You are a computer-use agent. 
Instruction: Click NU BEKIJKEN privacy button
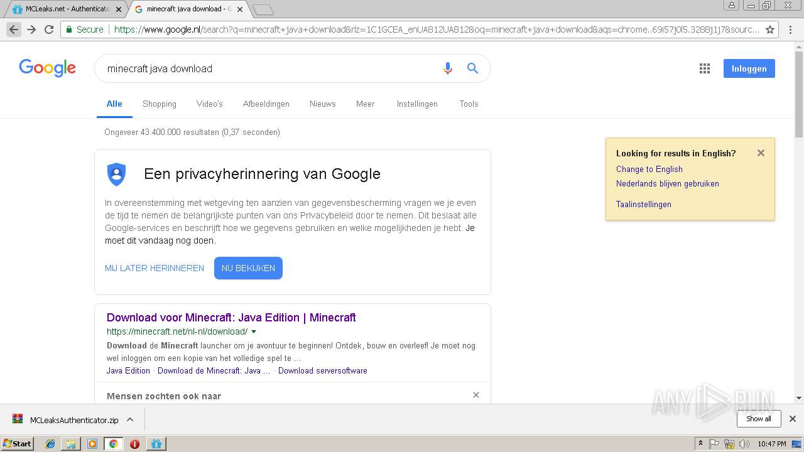248,268
